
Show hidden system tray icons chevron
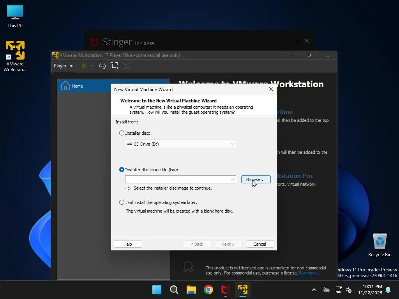(x=314, y=290)
